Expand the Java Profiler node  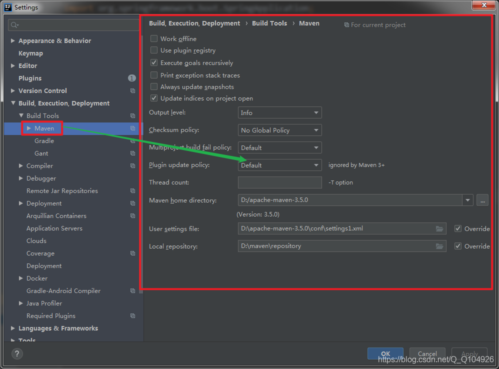[20, 303]
